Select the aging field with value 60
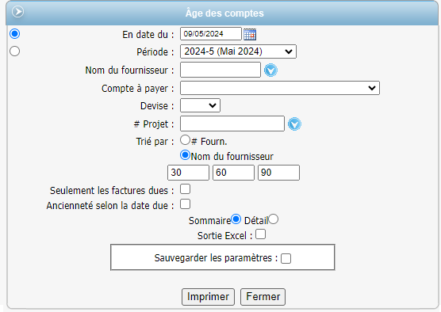The width and height of the screenshot is (441, 312). 233,173
